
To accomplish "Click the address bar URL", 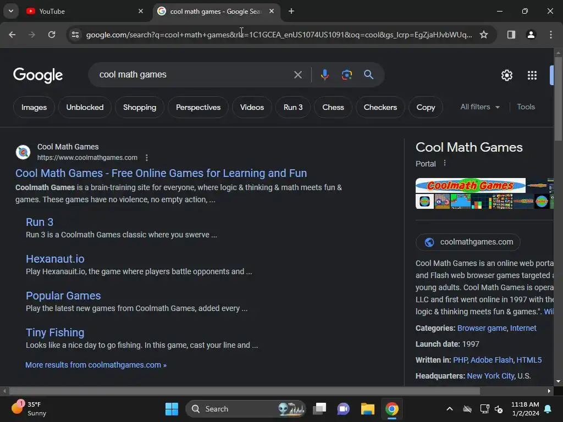I will coord(279,35).
